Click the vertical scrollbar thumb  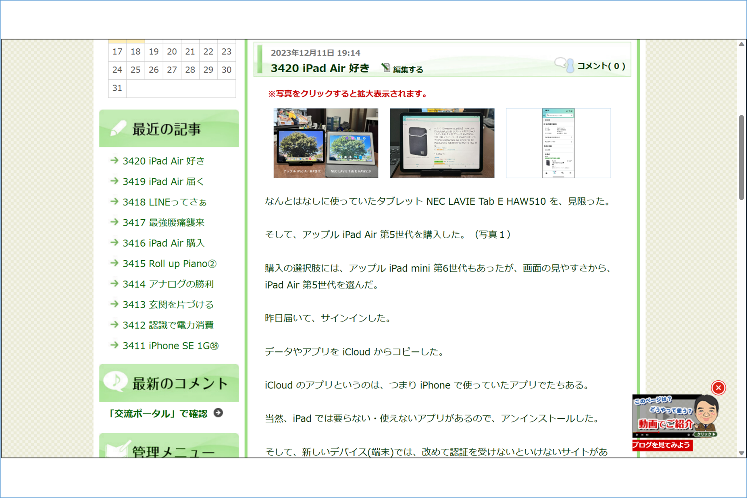pos(741,157)
